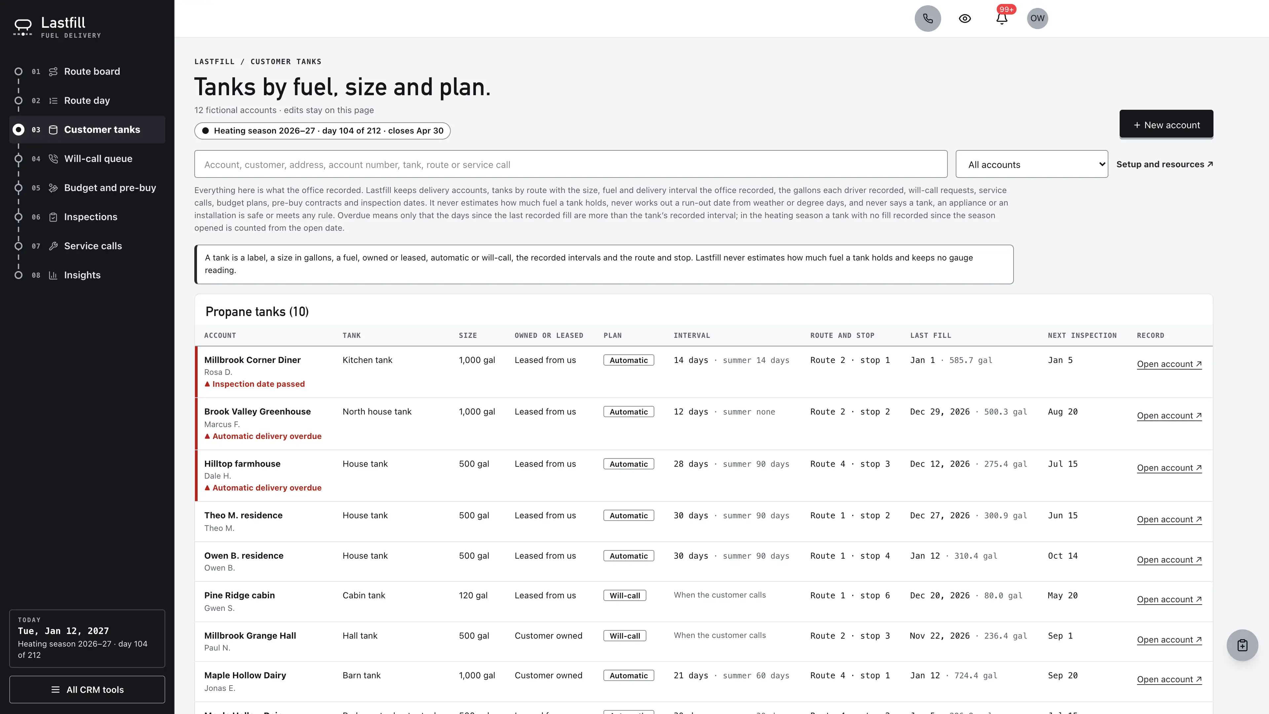
Task: Click the phone call icon in header
Action: (x=928, y=18)
